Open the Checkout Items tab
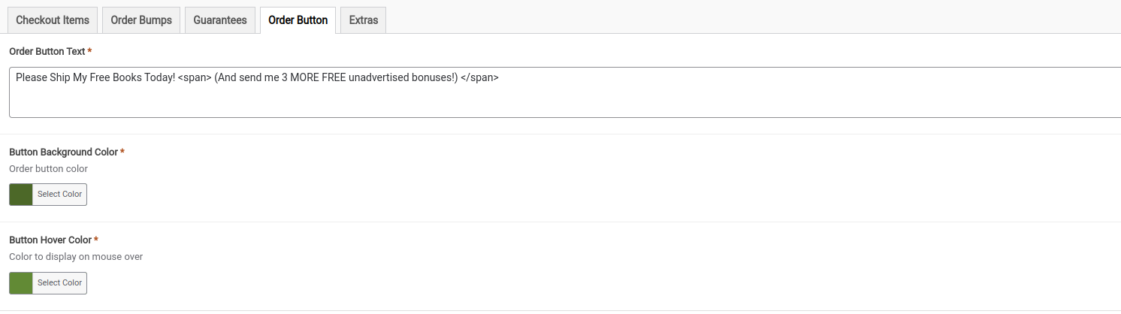The width and height of the screenshot is (1121, 314). coord(53,20)
